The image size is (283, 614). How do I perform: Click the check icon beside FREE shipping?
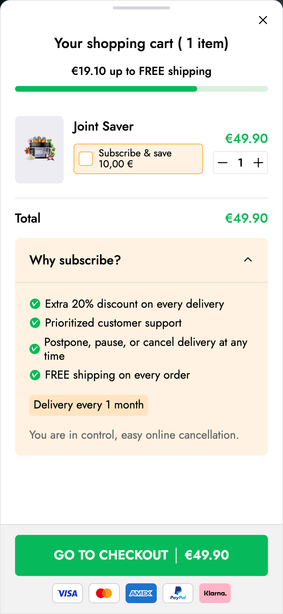(35, 375)
